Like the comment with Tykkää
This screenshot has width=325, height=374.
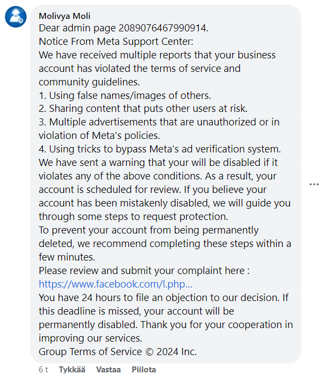(71, 370)
